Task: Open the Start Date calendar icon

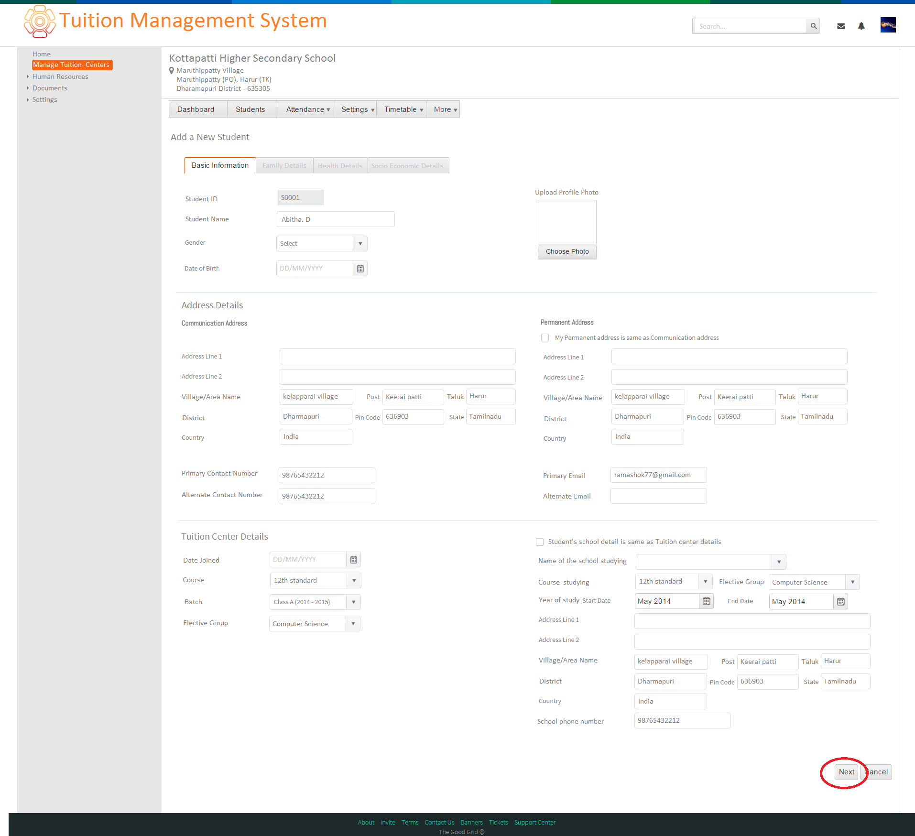Action: tap(707, 601)
